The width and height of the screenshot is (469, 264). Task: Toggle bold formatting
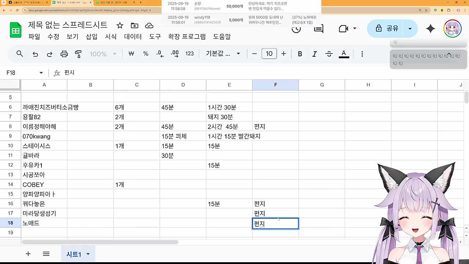pos(300,54)
